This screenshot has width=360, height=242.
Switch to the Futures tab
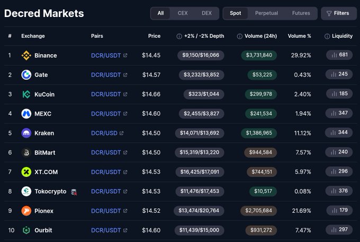(301, 13)
